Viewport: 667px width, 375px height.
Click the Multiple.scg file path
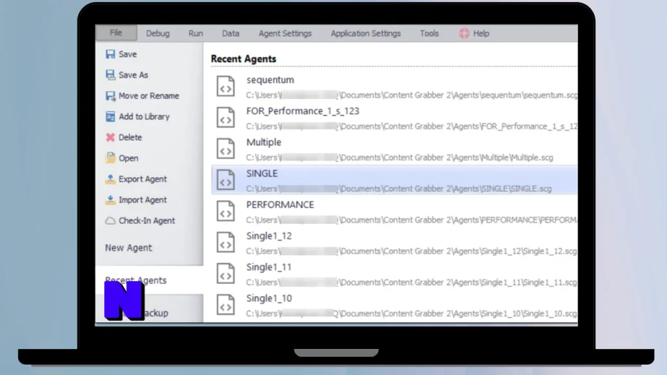[x=399, y=158]
